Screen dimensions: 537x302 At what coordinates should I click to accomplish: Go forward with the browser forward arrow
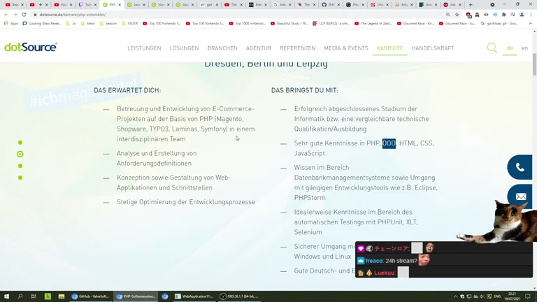[x=15, y=15]
